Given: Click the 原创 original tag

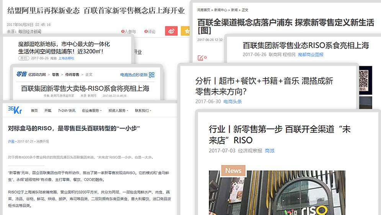Looking at the screenshot, I should pos(24,58).
